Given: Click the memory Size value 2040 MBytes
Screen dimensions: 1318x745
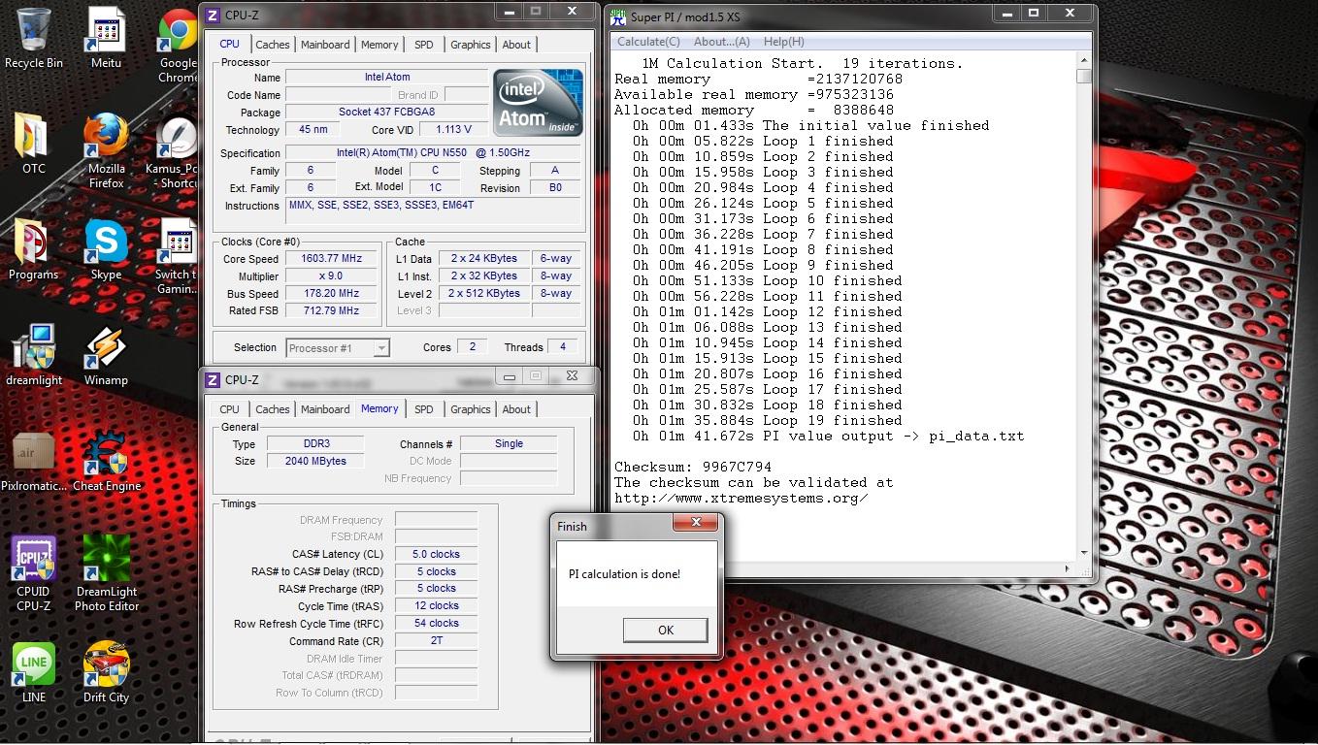Looking at the screenshot, I should click(316, 461).
